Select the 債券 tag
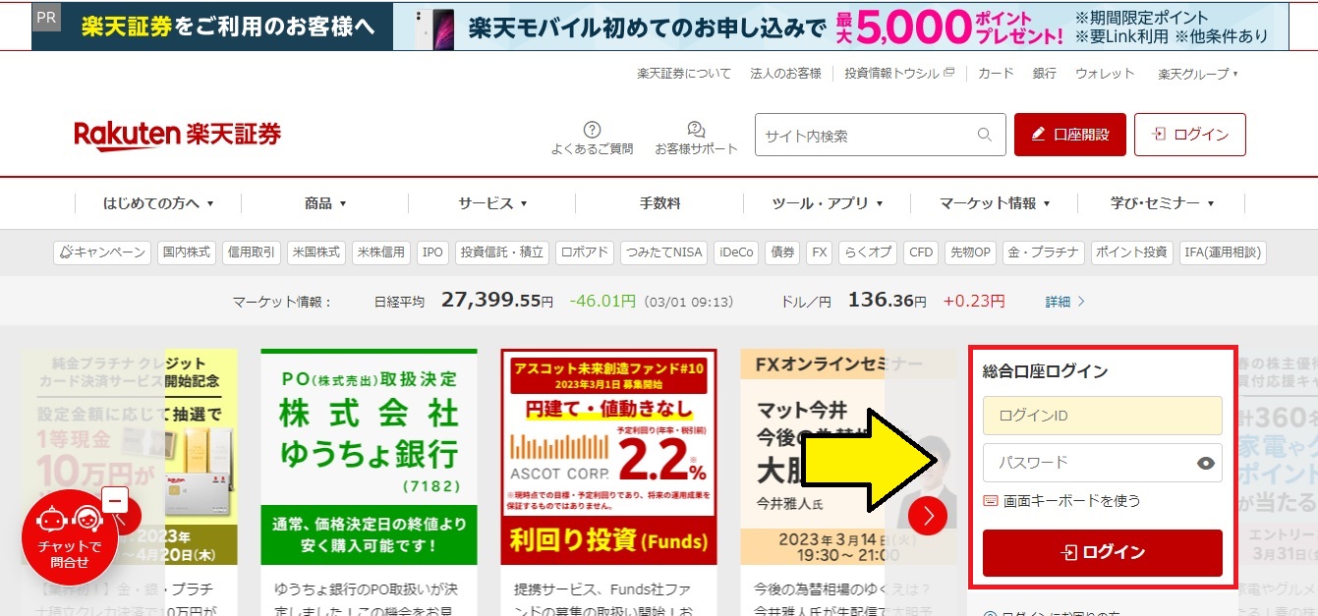This screenshot has width=1318, height=616. (782, 252)
